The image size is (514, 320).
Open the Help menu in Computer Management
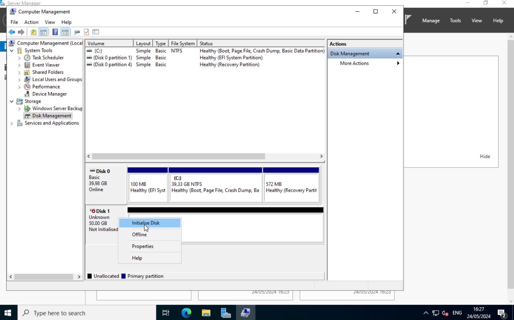tap(66, 22)
